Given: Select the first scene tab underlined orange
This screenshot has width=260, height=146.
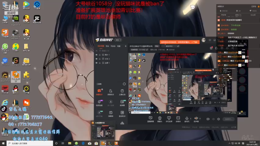Looking at the screenshot, I should pos(101,46).
